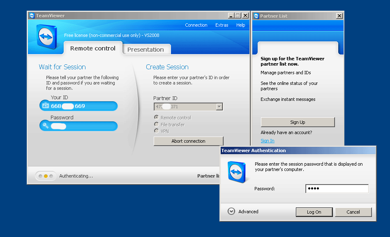390x237 pixels.
Task: Click the Log On button
Action: pyautogui.click(x=314, y=212)
